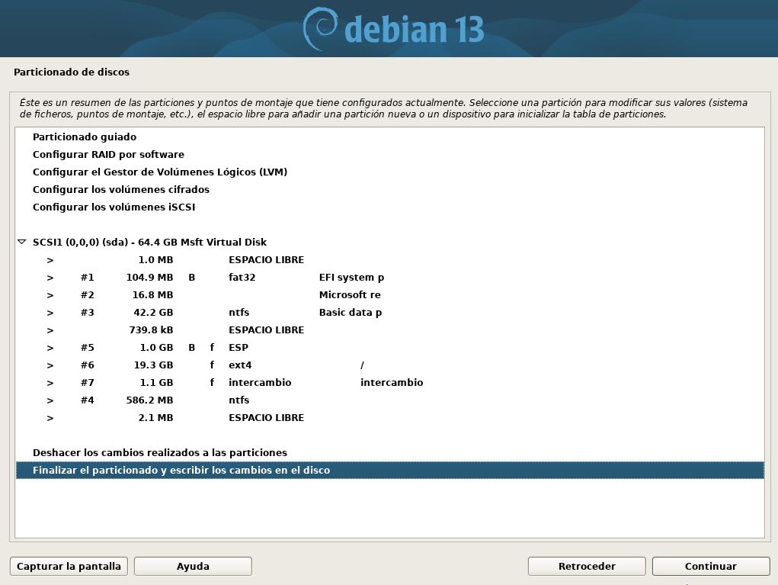Image resolution: width=778 pixels, height=585 pixels.
Task: Click the 'Basic data p' partition name
Action: [351, 313]
